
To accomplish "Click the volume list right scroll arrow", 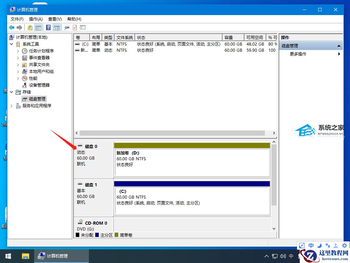I will coord(274,133).
